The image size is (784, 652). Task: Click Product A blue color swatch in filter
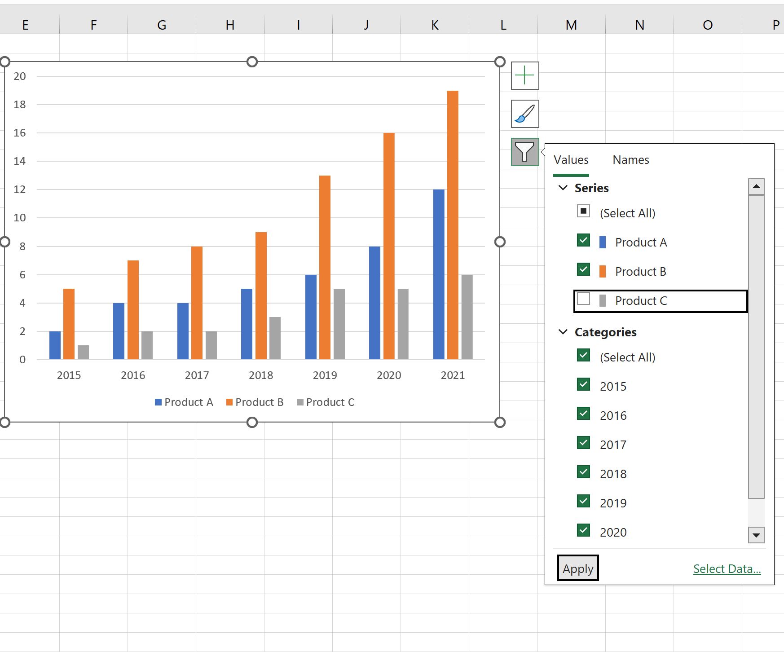point(603,242)
